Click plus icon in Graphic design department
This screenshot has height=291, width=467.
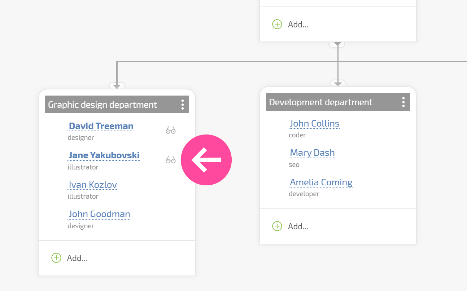56,258
